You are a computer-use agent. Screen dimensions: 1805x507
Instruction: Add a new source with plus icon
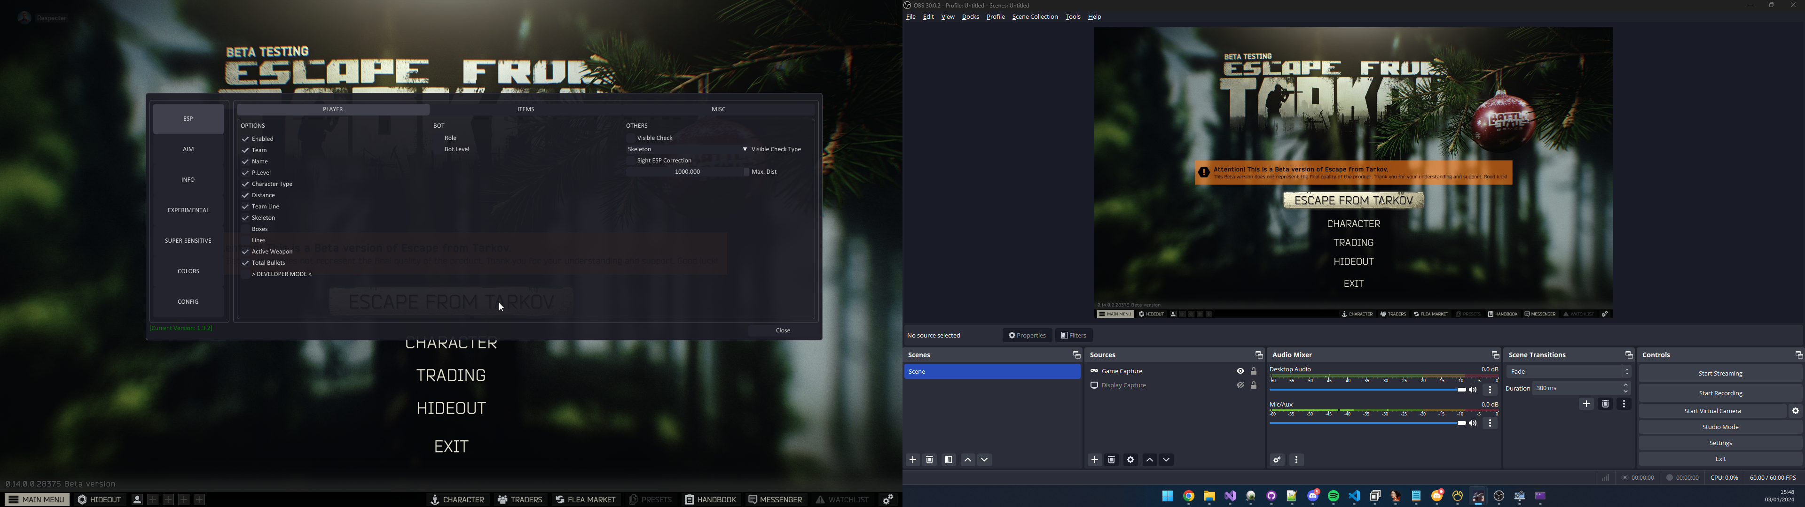tap(1094, 460)
